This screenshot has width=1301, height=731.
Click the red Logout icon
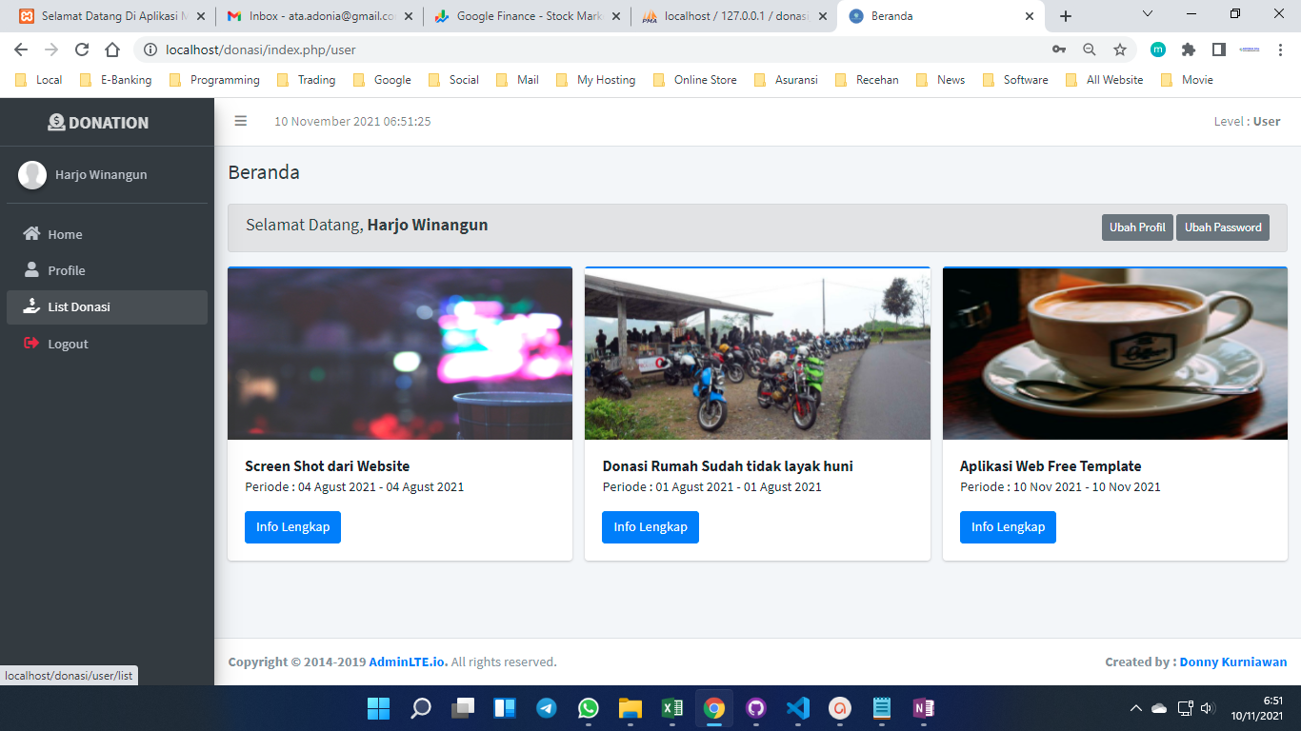tap(31, 344)
